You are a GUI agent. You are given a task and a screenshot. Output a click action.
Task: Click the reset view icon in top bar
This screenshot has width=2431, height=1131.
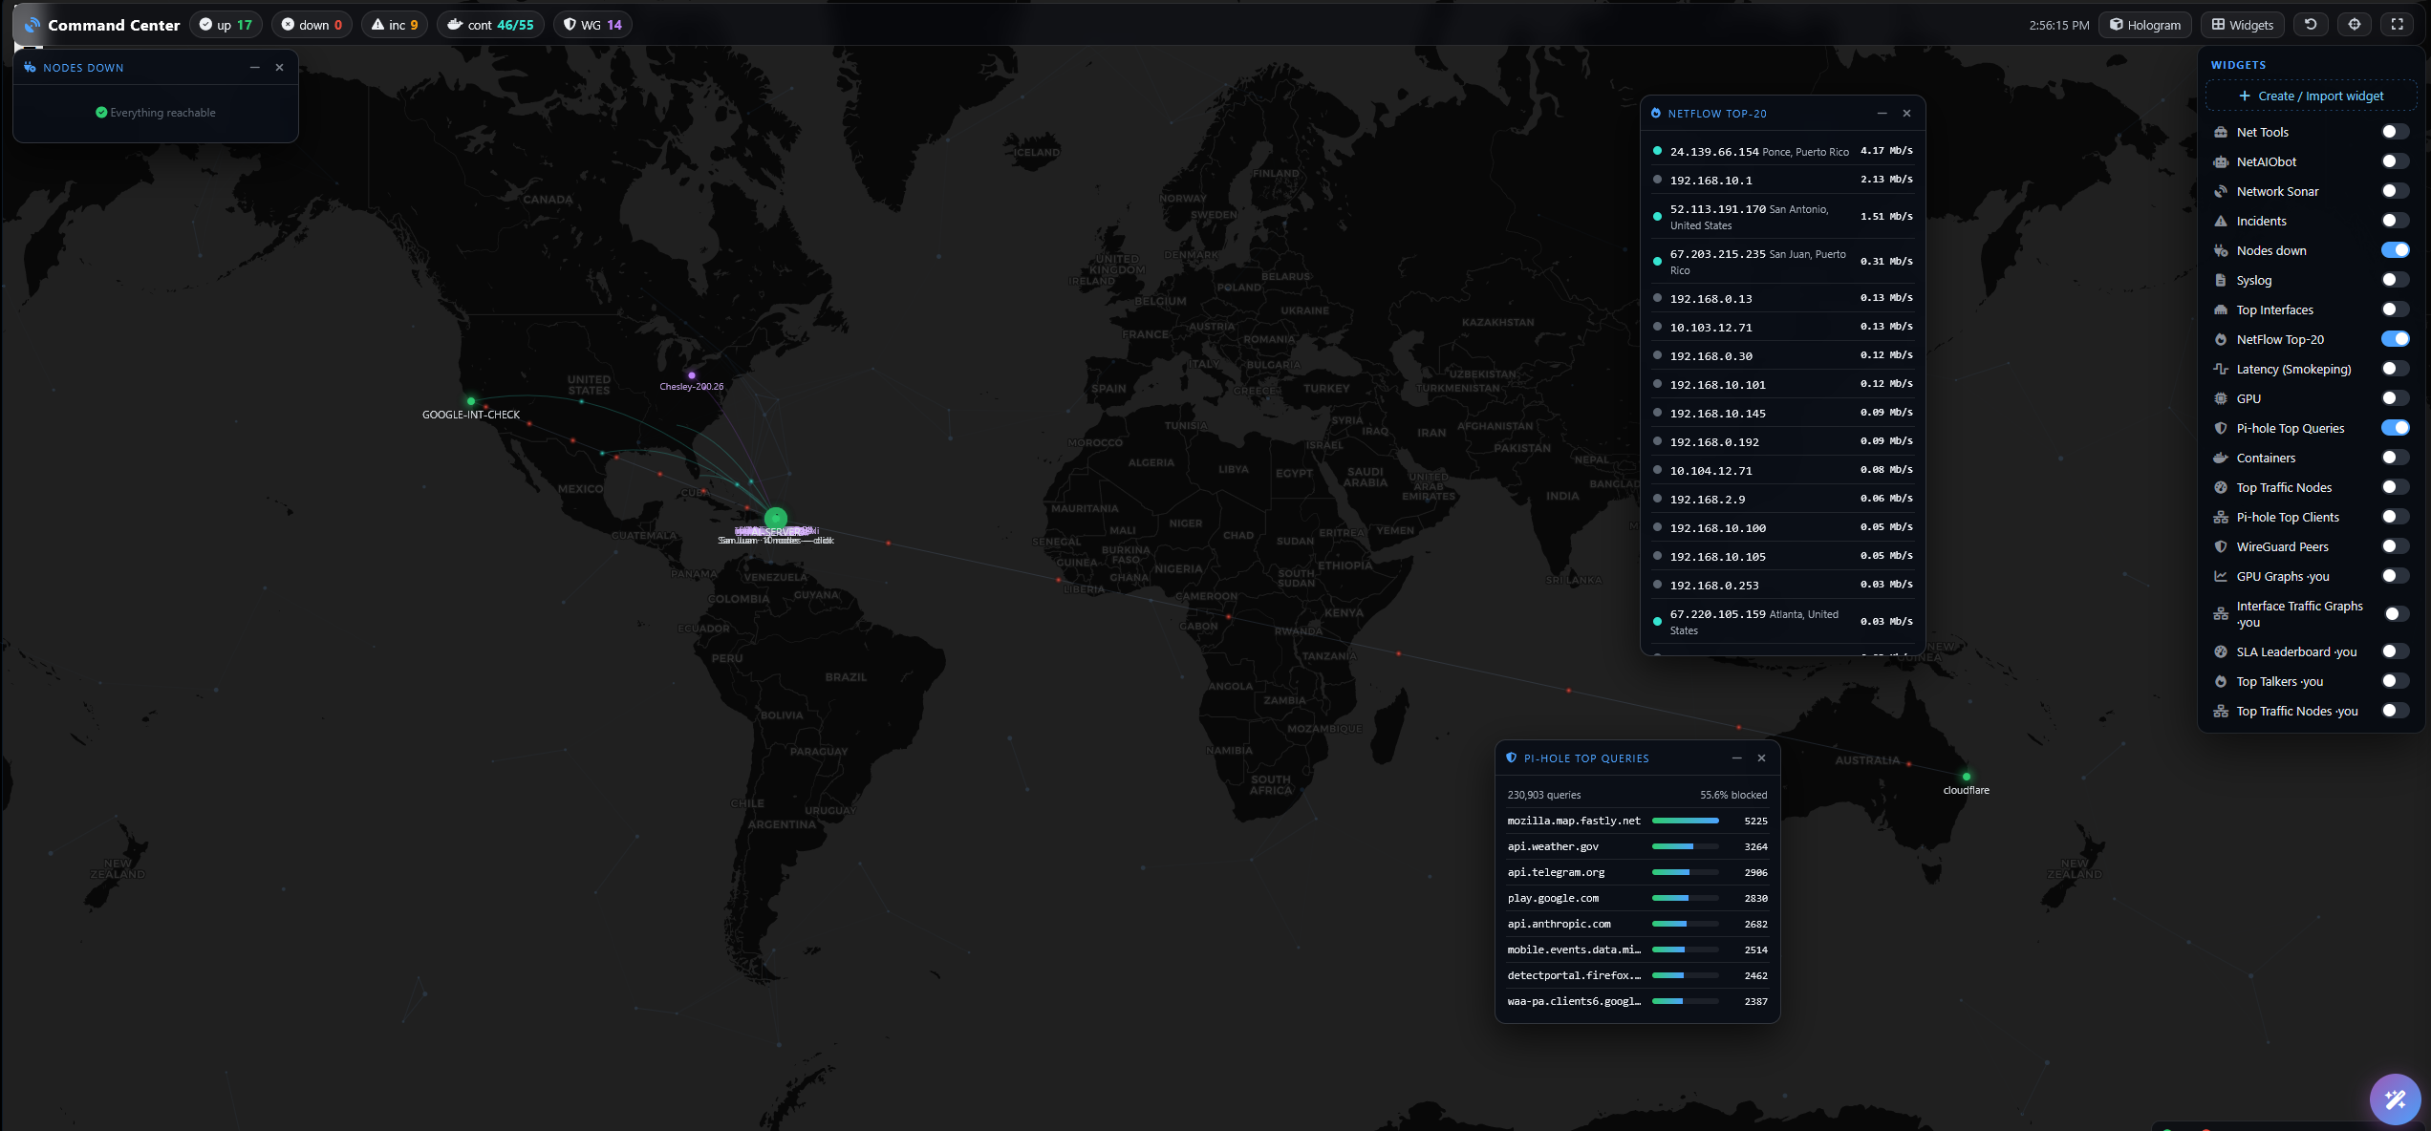pos(2311,25)
